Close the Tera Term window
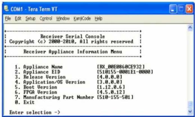 (x=189, y=9)
